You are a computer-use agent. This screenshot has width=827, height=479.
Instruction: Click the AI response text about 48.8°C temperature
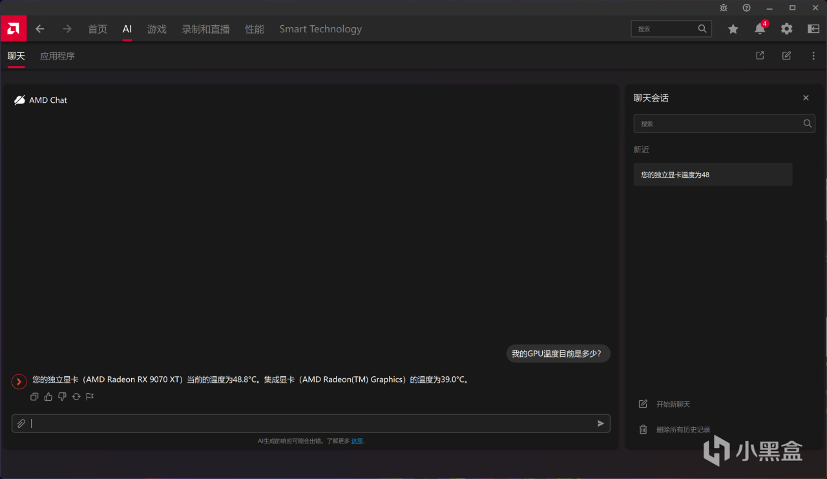coord(251,380)
